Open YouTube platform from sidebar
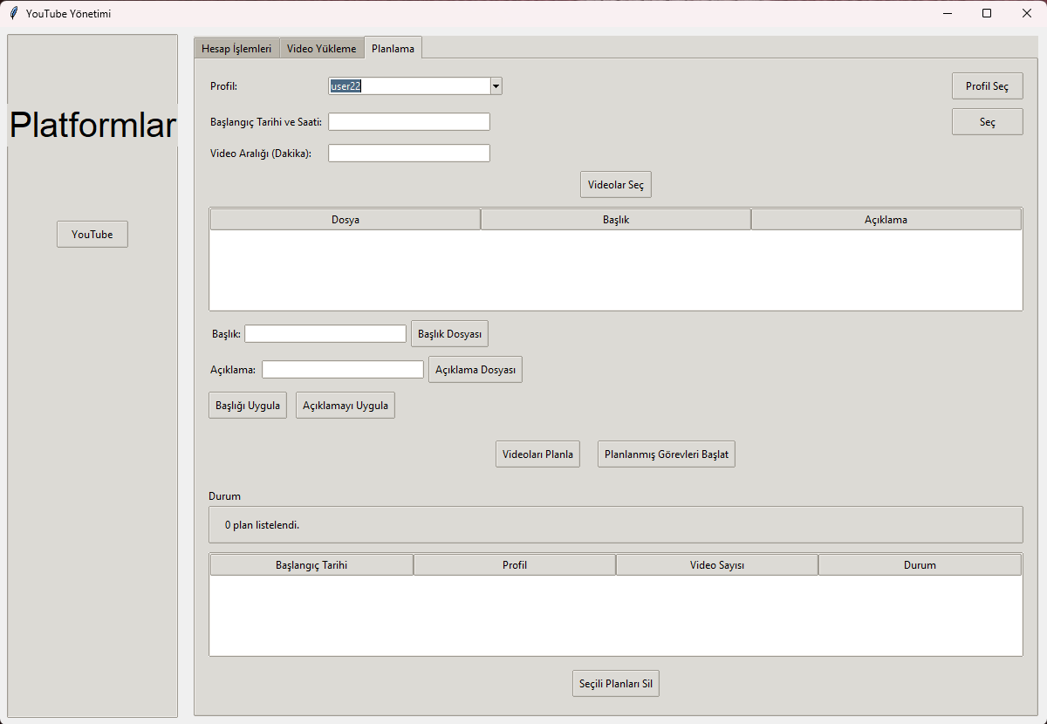Image resolution: width=1047 pixels, height=724 pixels. pyautogui.click(x=92, y=235)
